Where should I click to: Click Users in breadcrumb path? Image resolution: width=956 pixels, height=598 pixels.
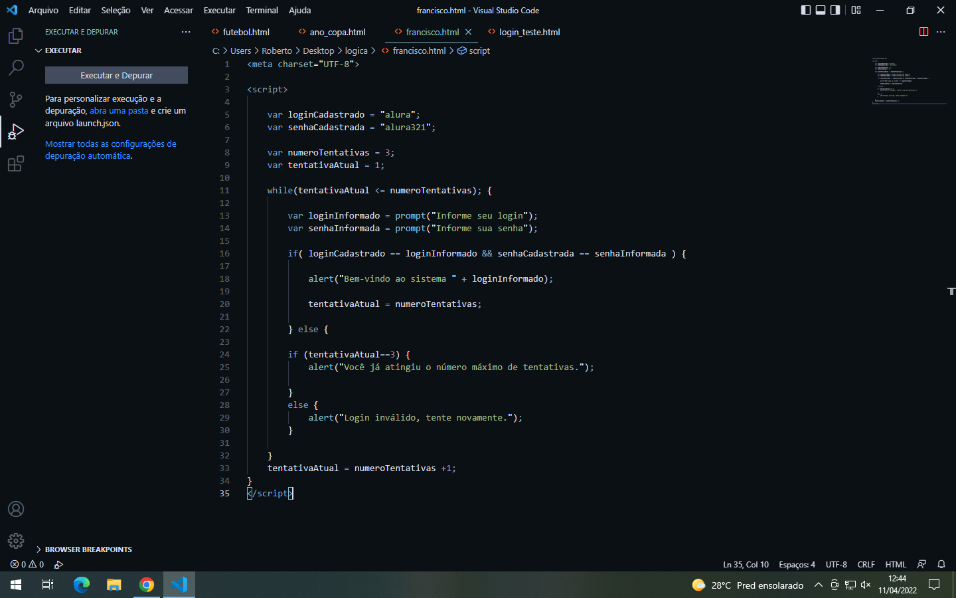pos(241,50)
